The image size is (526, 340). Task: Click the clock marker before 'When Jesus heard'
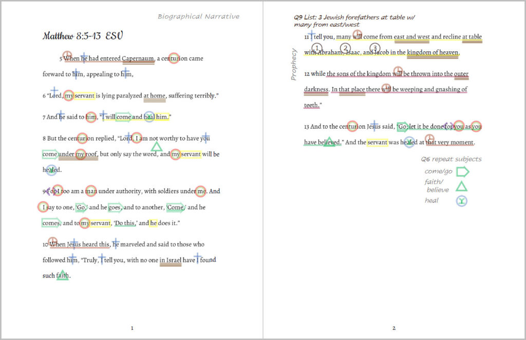[52, 241]
